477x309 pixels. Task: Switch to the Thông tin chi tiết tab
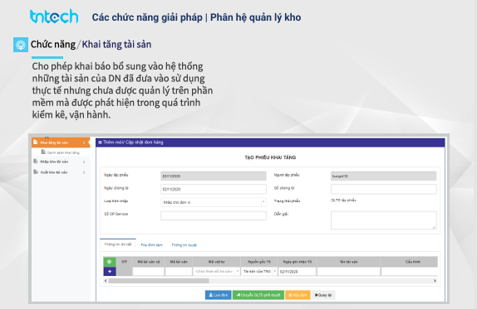(118, 244)
